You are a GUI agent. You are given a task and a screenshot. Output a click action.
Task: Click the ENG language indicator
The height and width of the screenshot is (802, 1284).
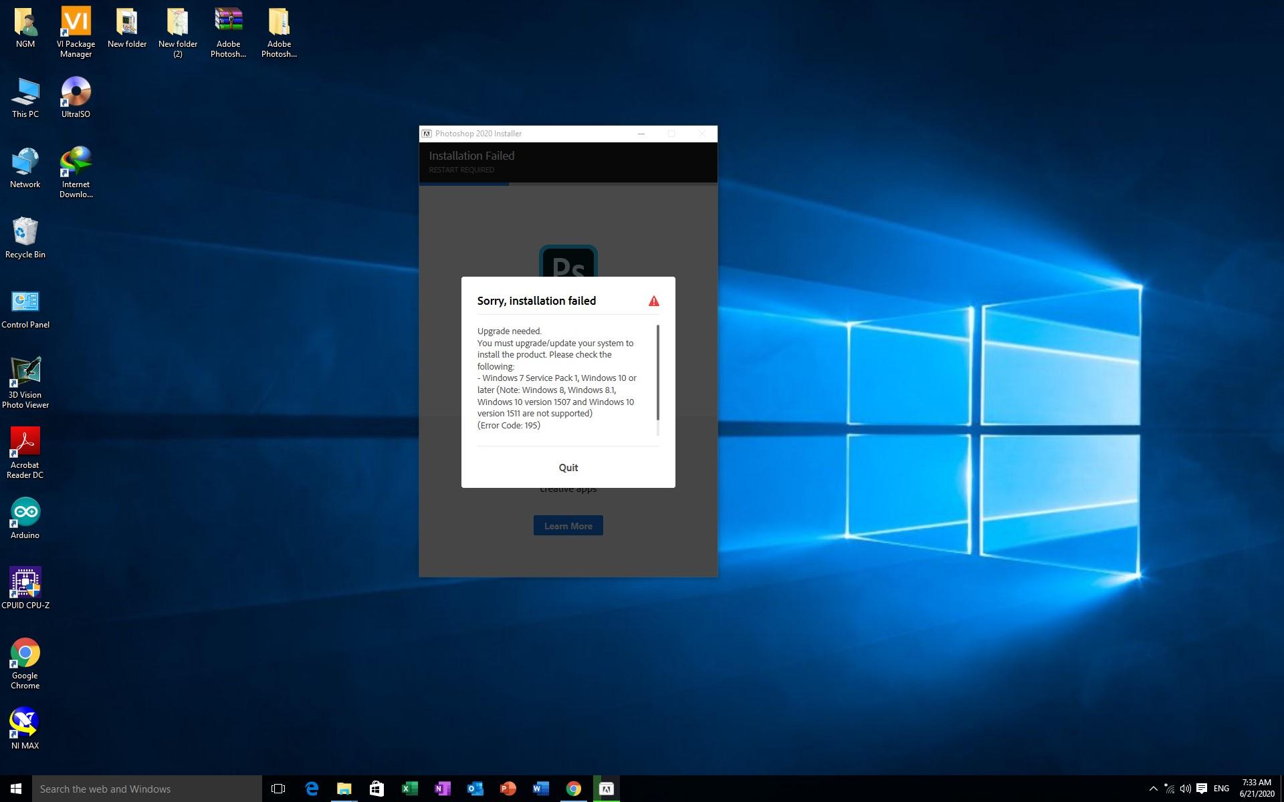click(x=1221, y=789)
